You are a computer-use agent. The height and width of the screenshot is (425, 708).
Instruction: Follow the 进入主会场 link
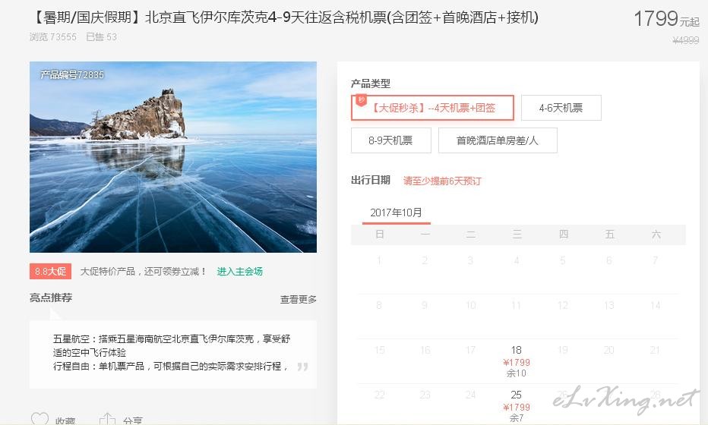[x=239, y=272]
